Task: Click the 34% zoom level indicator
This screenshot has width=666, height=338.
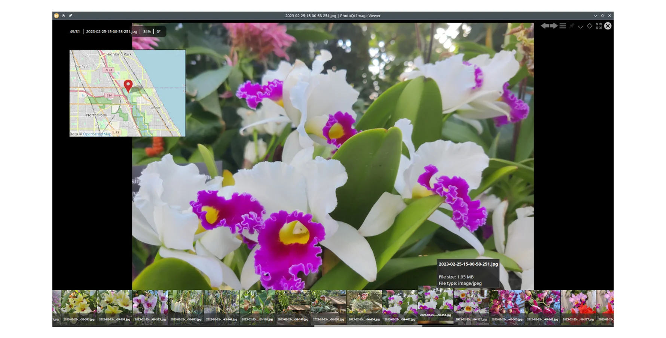Action: point(147,32)
